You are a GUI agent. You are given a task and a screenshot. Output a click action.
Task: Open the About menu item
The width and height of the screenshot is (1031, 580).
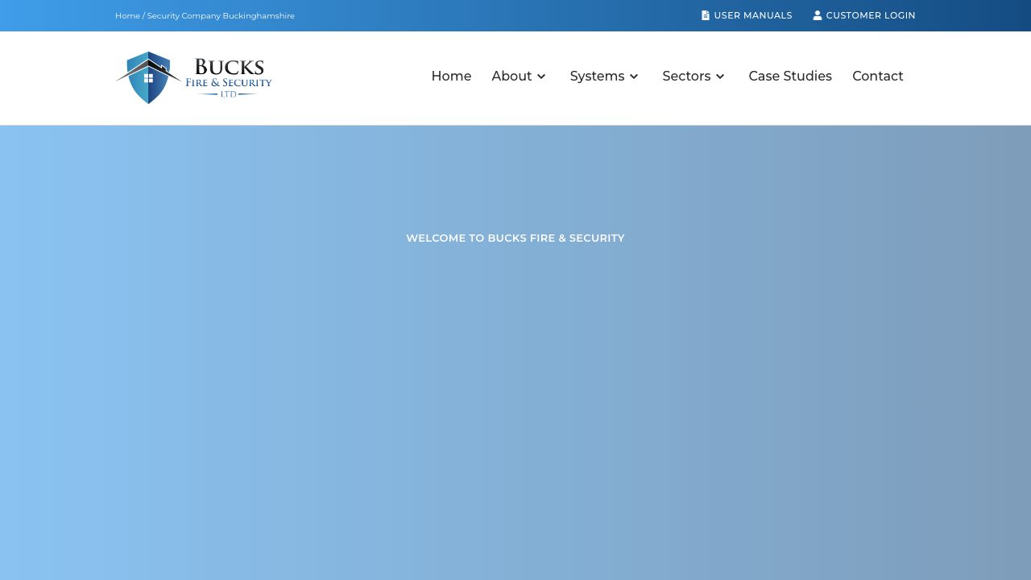tap(511, 76)
